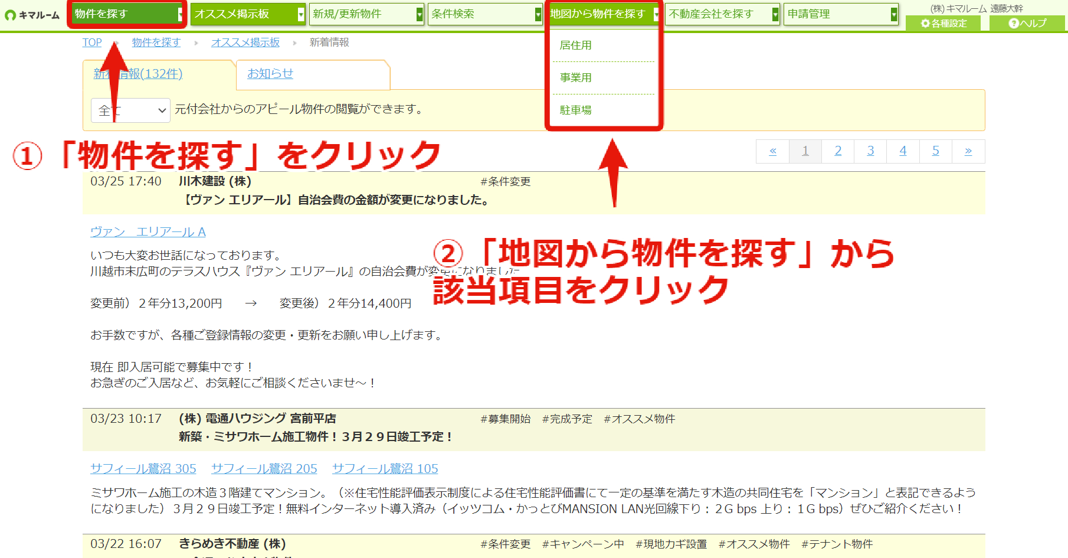
Task: Open the サフィール鷺沼 305 listing
Action: [143, 469]
